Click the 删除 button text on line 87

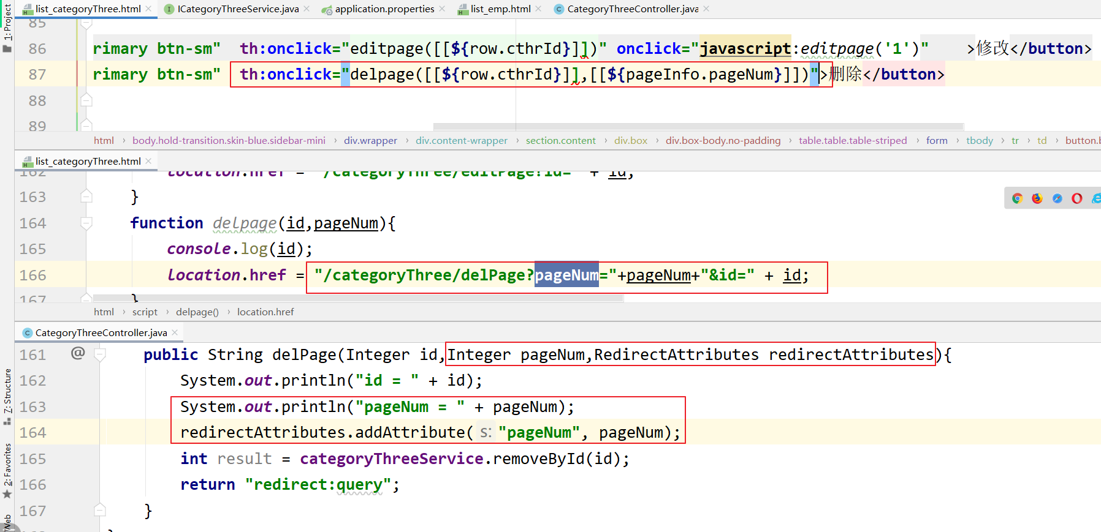tap(845, 74)
